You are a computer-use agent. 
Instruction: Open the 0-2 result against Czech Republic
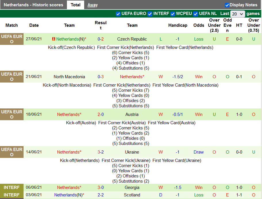point(101,39)
